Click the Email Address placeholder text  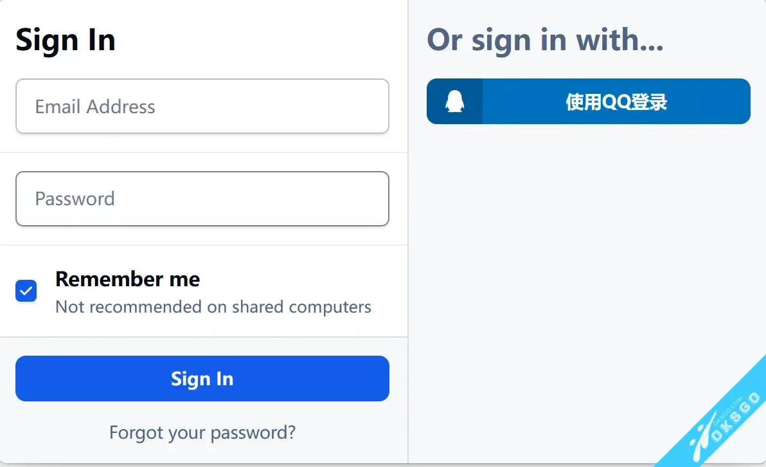[x=95, y=107]
